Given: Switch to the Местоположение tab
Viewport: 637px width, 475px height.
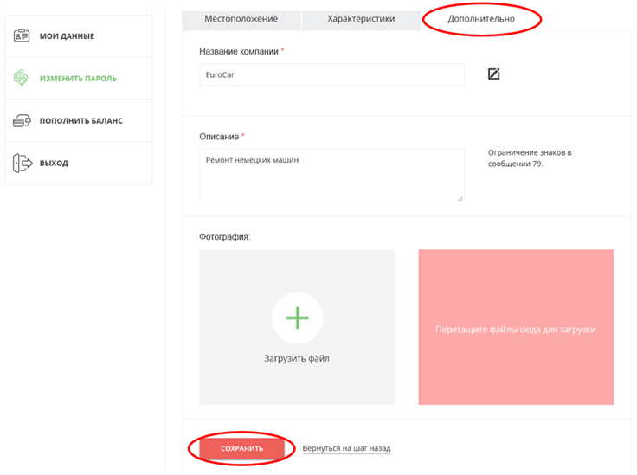Looking at the screenshot, I should pos(241,19).
